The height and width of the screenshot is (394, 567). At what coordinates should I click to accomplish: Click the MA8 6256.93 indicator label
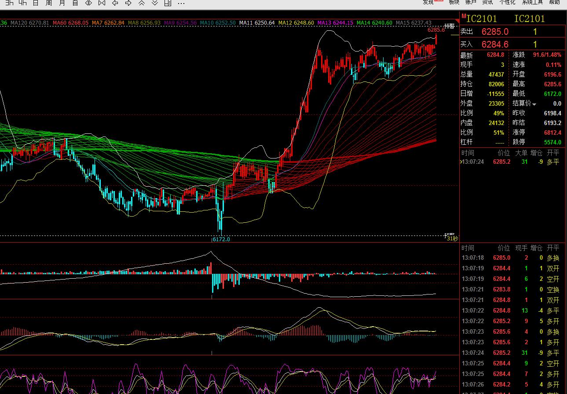tap(144, 22)
